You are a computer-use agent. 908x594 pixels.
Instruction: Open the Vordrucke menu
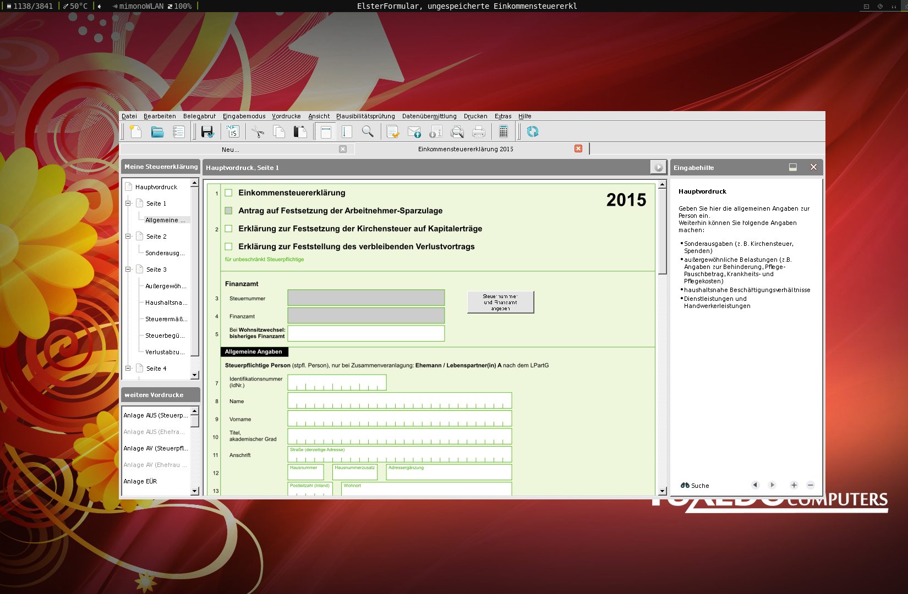coord(286,116)
